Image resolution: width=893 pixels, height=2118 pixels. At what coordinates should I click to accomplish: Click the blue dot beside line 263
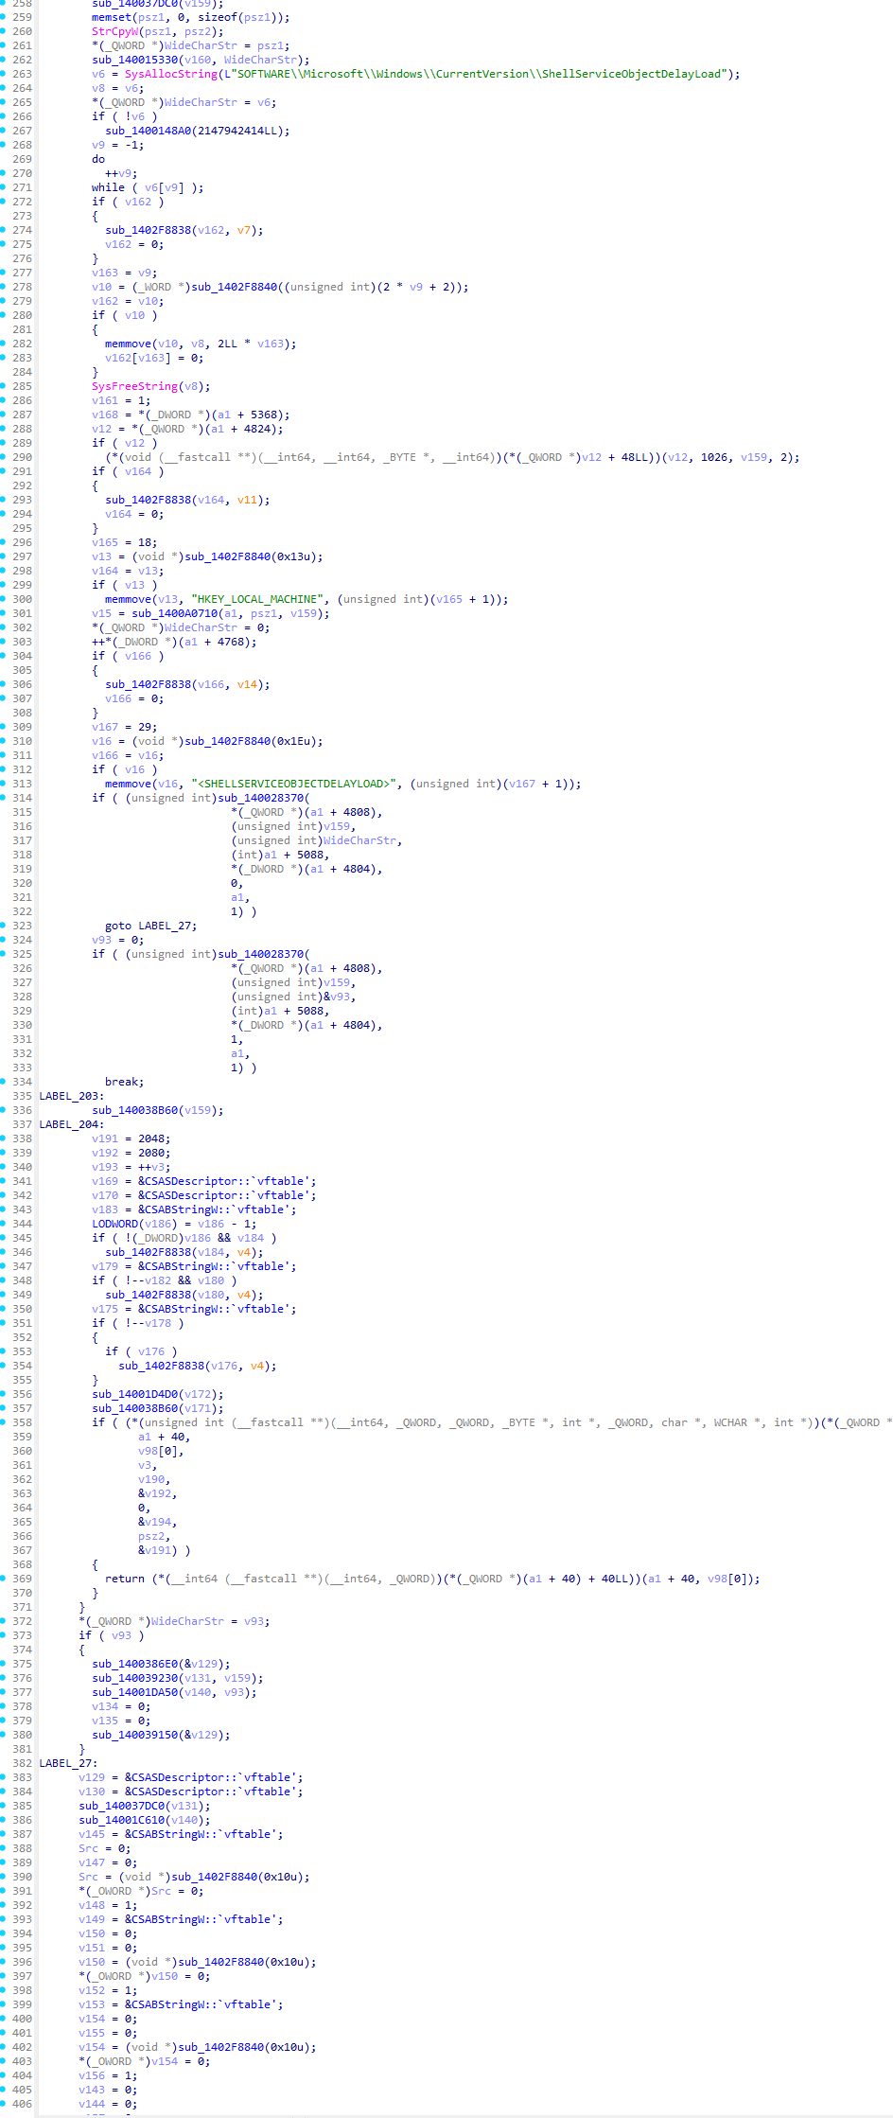(4, 74)
